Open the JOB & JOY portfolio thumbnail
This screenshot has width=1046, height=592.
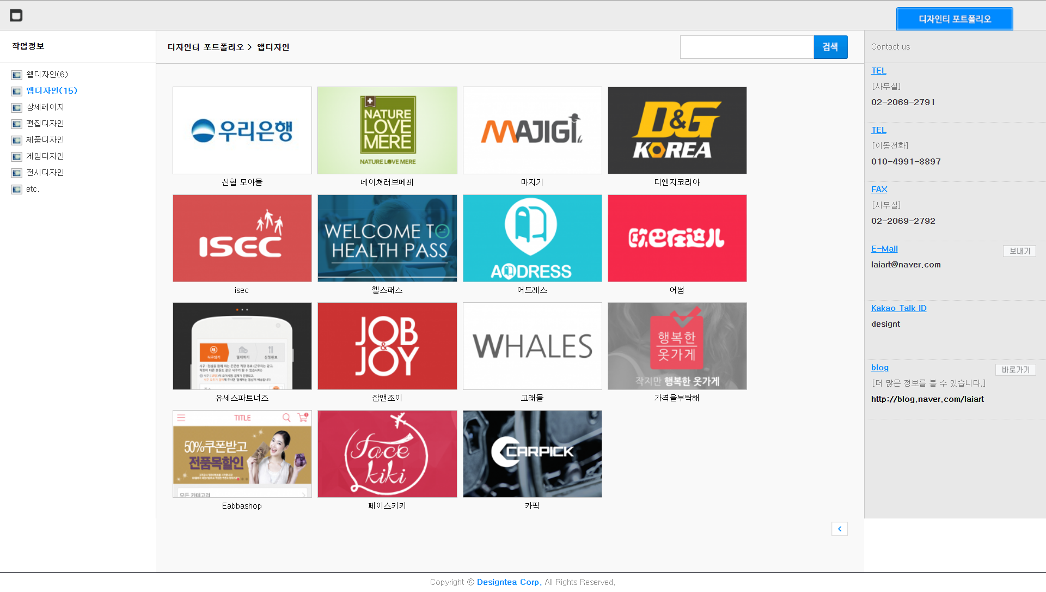(387, 346)
